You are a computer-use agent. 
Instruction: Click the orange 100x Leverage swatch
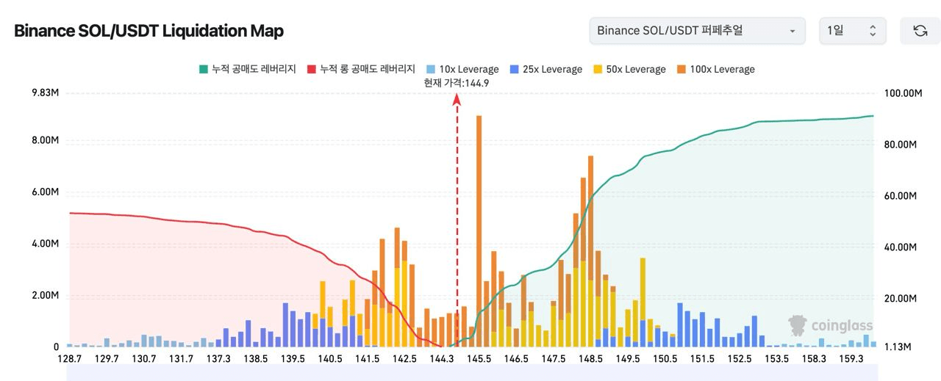pos(681,69)
